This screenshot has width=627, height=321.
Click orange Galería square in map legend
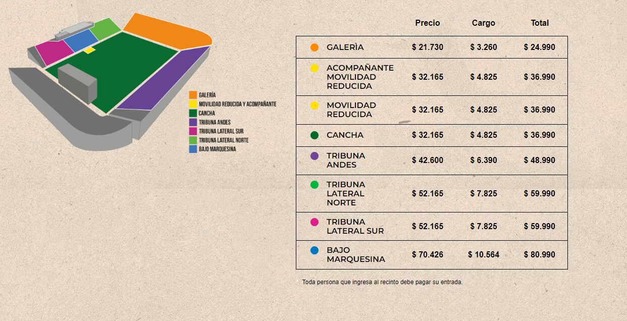[x=193, y=95]
